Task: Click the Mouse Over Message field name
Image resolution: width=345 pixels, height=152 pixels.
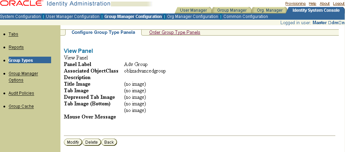Action: [90, 117]
